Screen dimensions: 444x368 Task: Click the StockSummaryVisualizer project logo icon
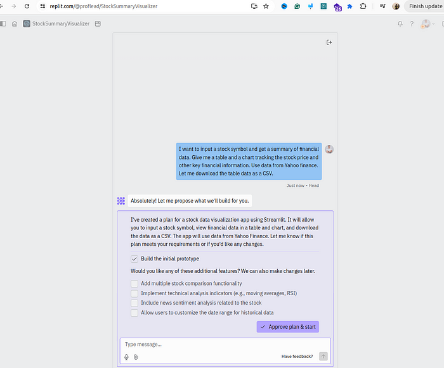coord(27,24)
